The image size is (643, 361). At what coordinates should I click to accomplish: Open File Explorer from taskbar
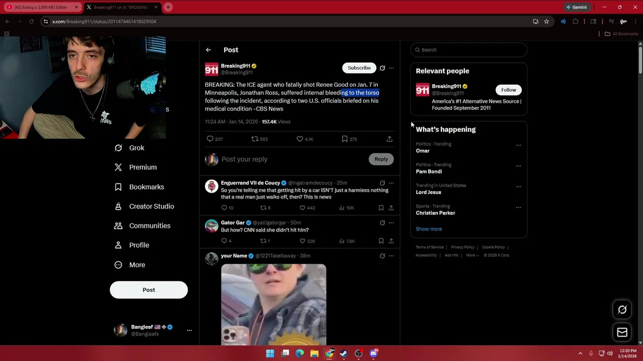[x=314, y=353]
